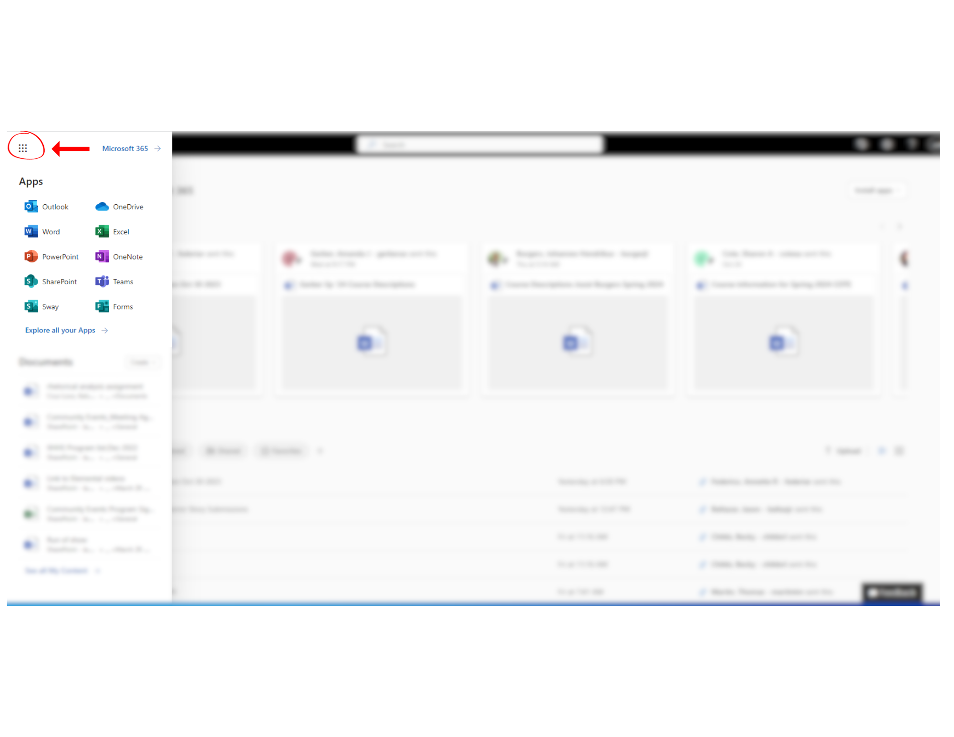Click the Outlook app icon
The width and height of the screenshot is (954, 737).
point(31,207)
